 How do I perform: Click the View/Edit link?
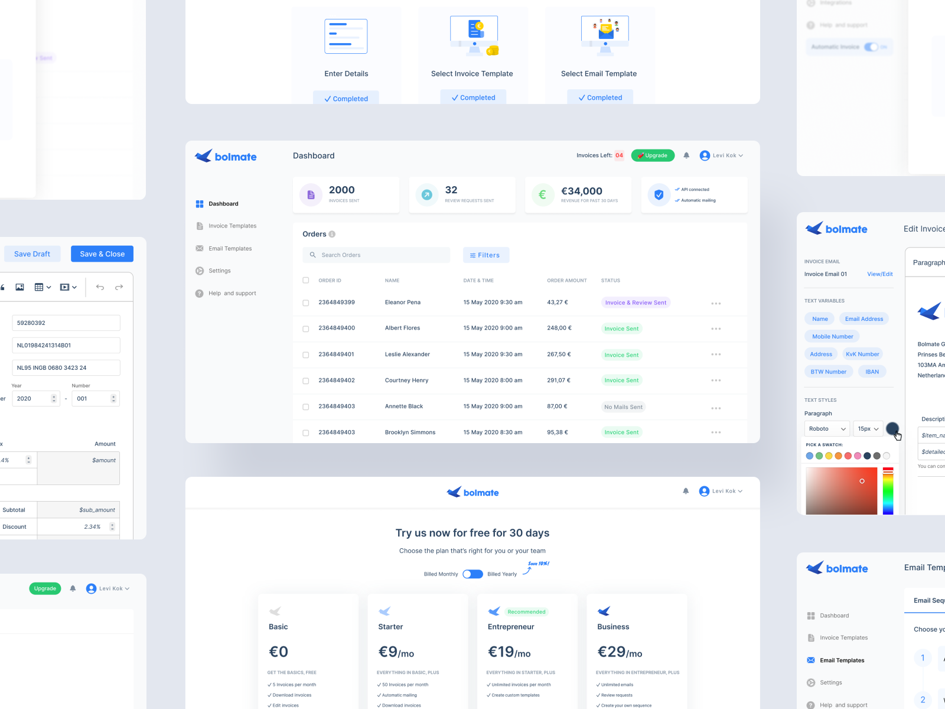coord(879,274)
